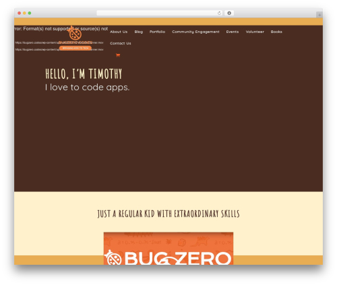Open the shopping cart icon
The image size is (337, 285).
pos(118,55)
